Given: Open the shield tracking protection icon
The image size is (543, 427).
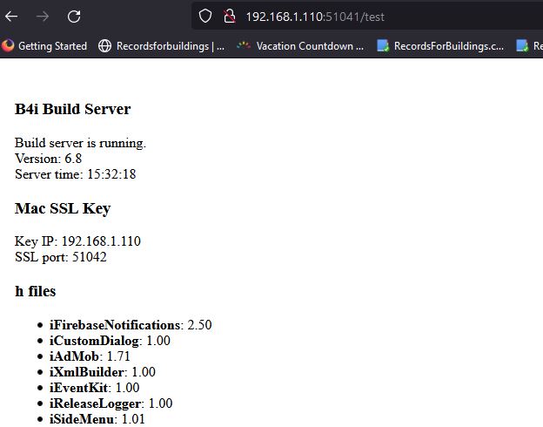Looking at the screenshot, I should point(205,16).
